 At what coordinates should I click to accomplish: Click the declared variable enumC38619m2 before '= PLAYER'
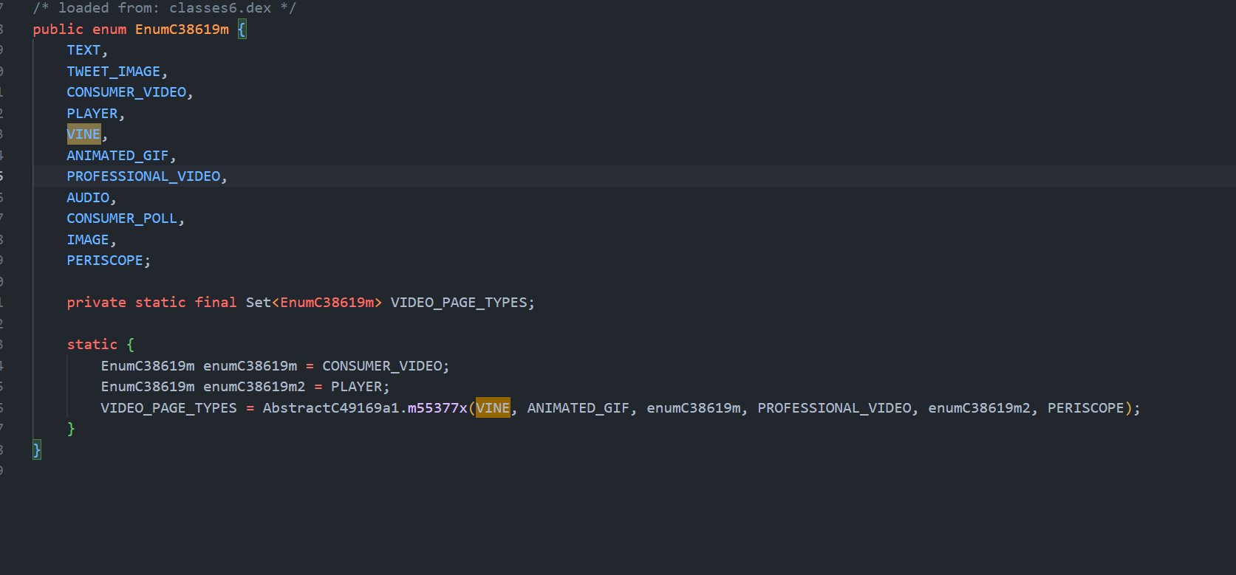click(x=254, y=387)
